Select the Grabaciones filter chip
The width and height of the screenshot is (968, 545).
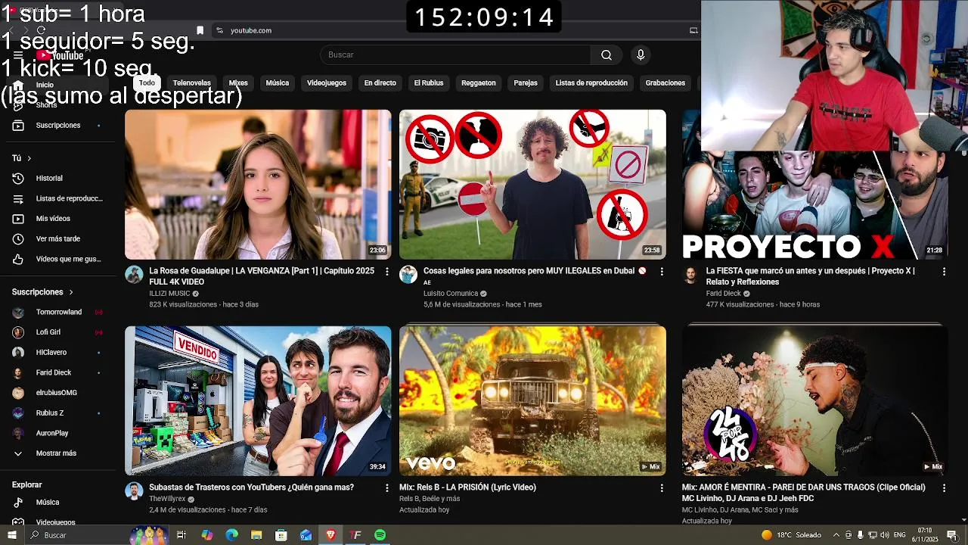click(665, 83)
